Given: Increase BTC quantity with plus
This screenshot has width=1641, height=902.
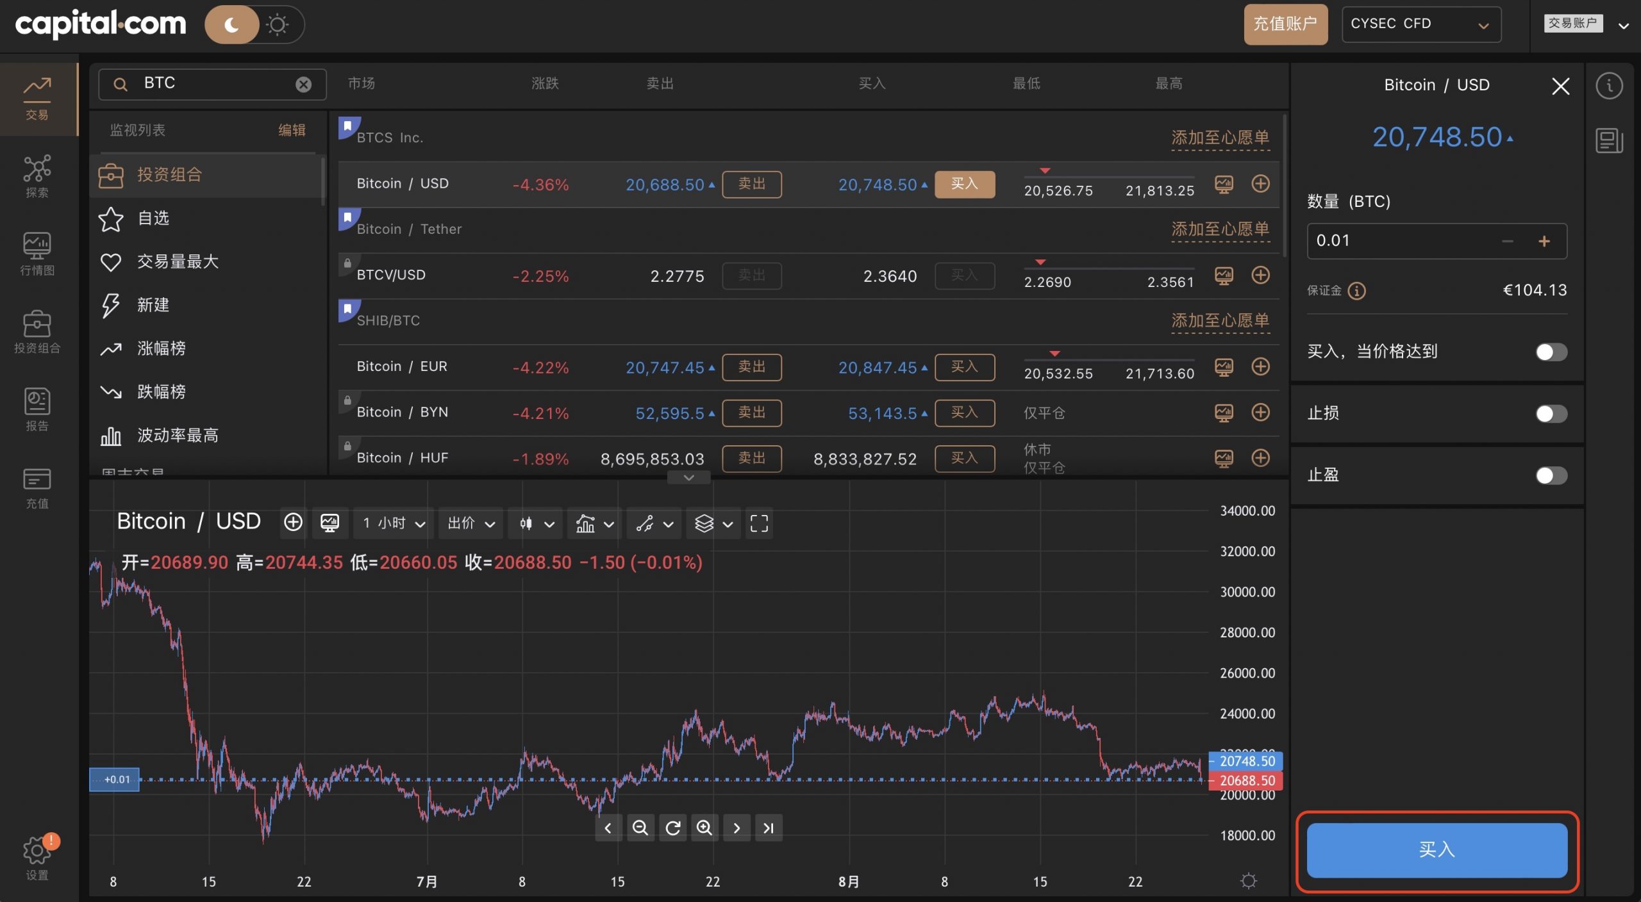Looking at the screenshot, I should [x=1544, y=242].
